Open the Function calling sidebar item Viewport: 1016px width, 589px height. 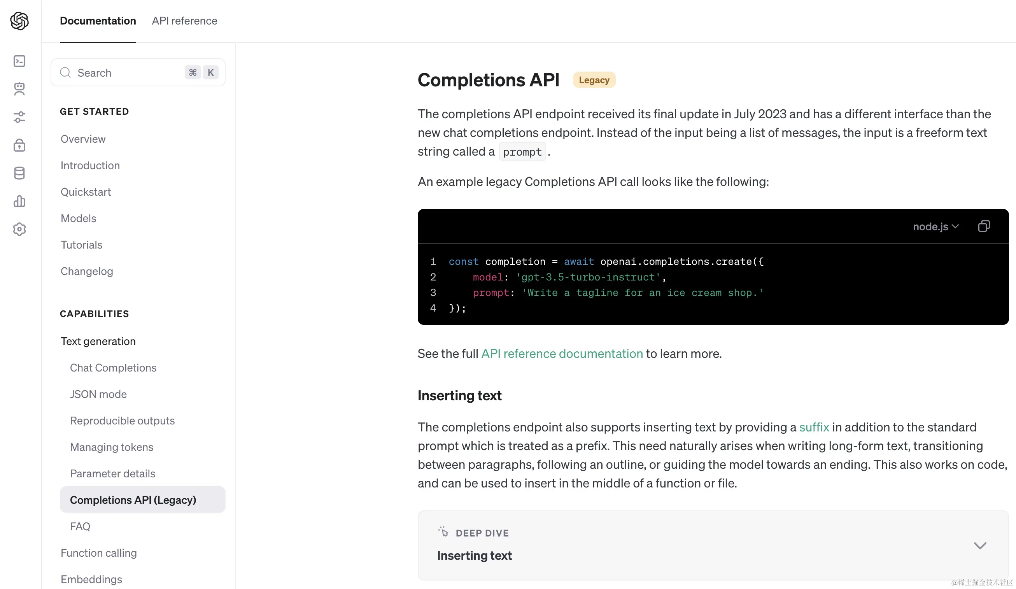pyautogui.click(x=98, y=553)
